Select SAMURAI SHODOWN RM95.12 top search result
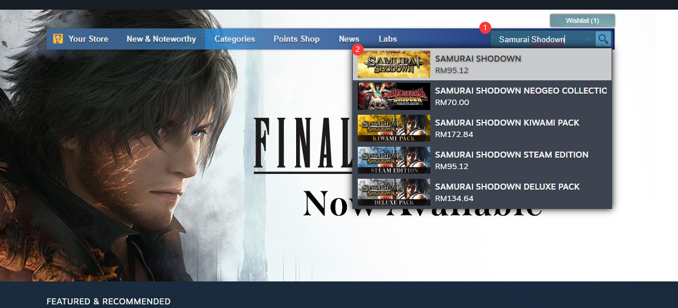 point(482,65)
